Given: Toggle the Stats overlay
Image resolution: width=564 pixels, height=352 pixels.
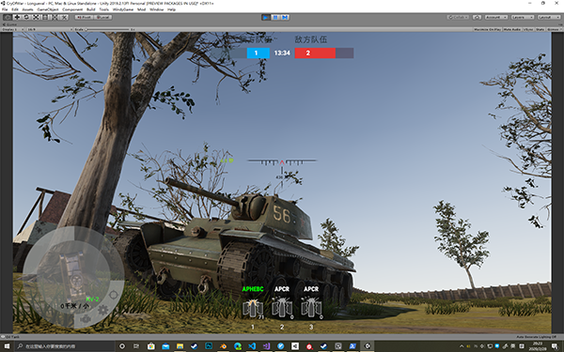Looking at the screenshot, I should pyautogui.click(x=540, y=29).
